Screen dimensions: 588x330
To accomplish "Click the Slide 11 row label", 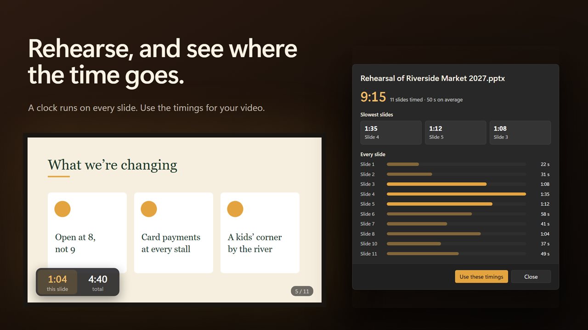I will [x=369, y=253].
